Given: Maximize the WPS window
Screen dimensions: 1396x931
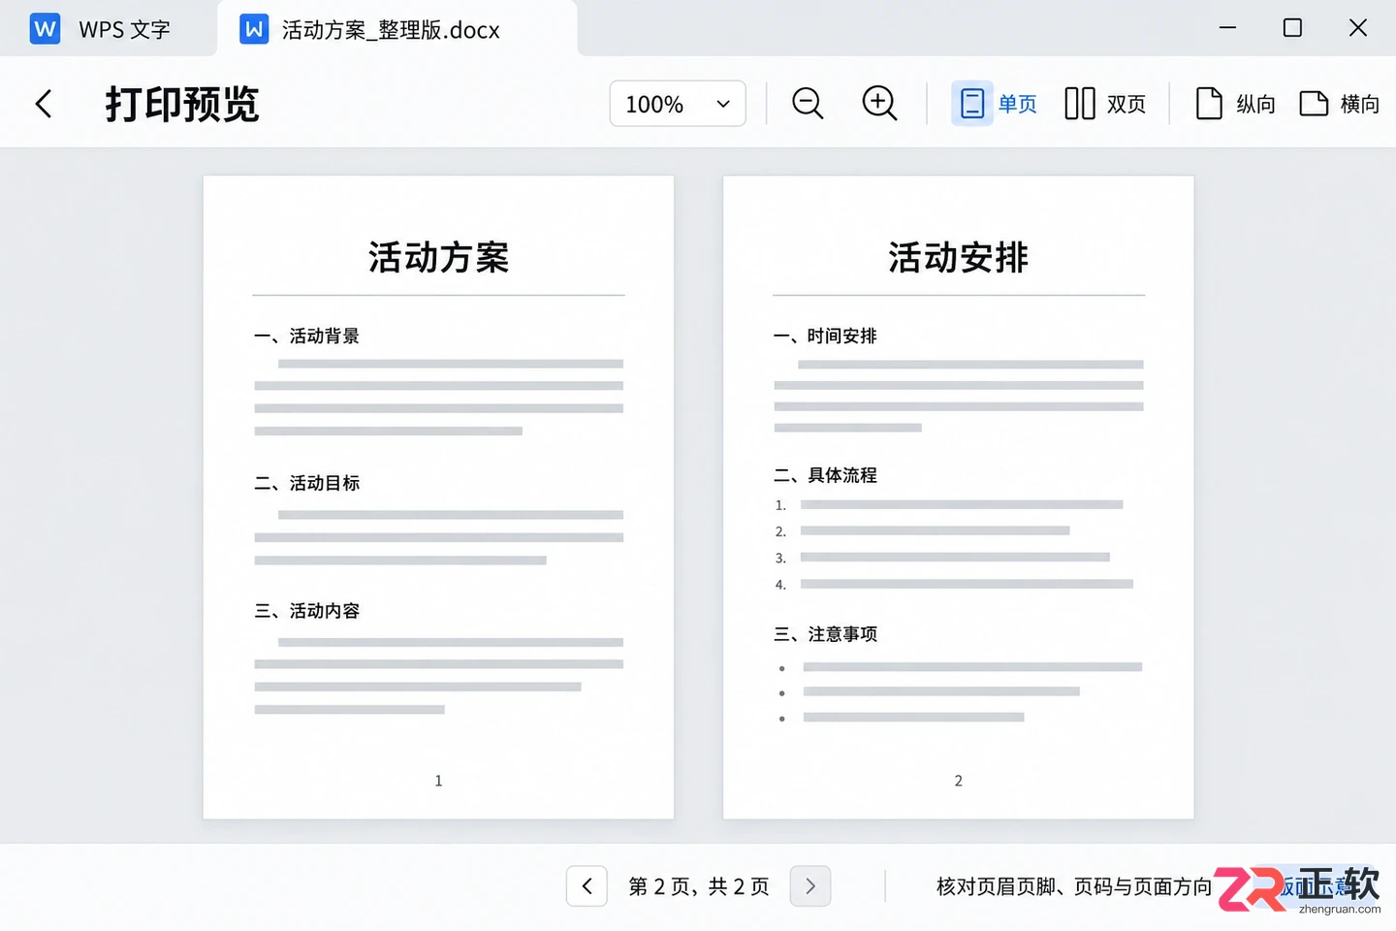Looking at the screenshot, I should tap(1292, 28).
